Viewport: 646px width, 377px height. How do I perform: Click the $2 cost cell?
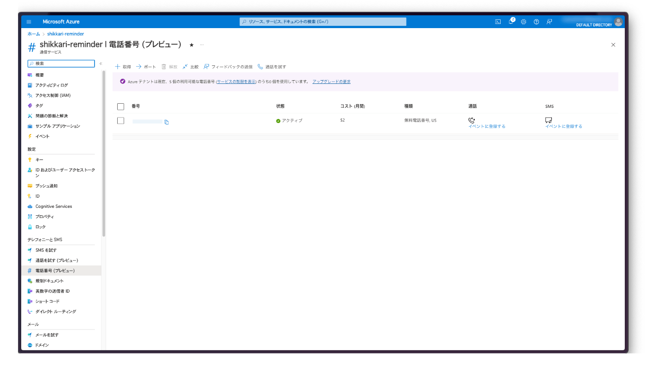click(342, 121)
